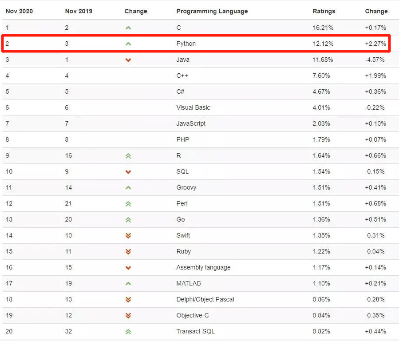The width and height of the screenshot is (399, 341).
Task: Click the double down arrow for Objective-C
Action: (128, 316)
